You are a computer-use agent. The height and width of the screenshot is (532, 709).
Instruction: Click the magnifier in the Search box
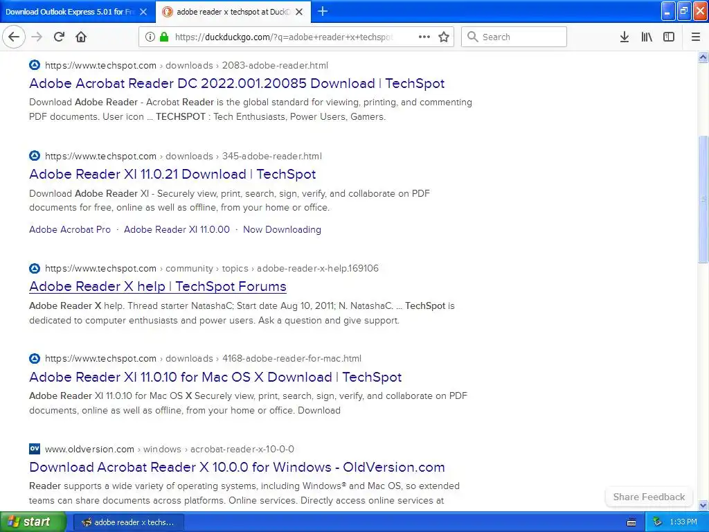(472, 37)
